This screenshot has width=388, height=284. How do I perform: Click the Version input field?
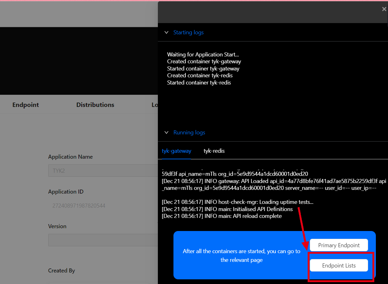pyautogui.click(x=103, y=240)
